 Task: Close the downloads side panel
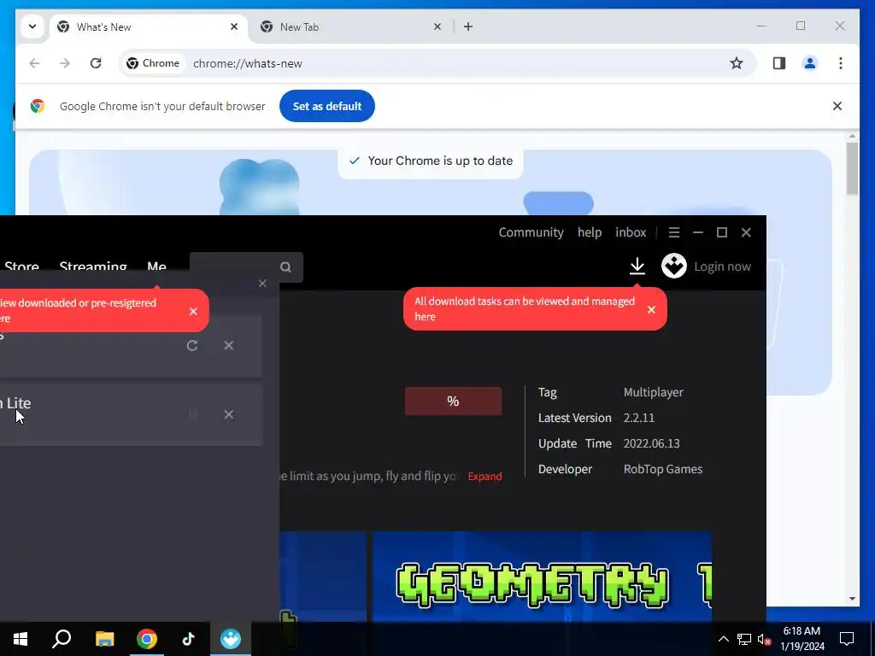tap(262, 284)
